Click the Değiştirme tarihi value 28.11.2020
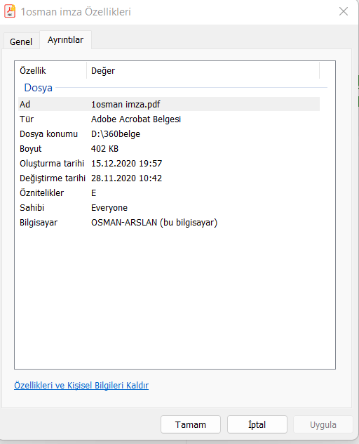The width and height of the screenshot is (359, 444). (126, 178)
